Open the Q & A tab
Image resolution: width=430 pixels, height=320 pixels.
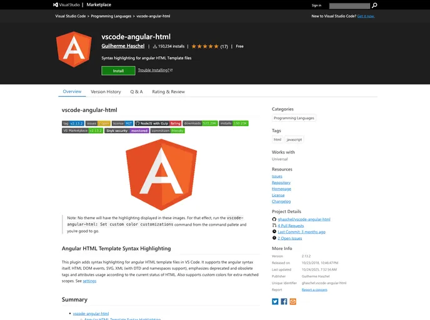[136, 92]
